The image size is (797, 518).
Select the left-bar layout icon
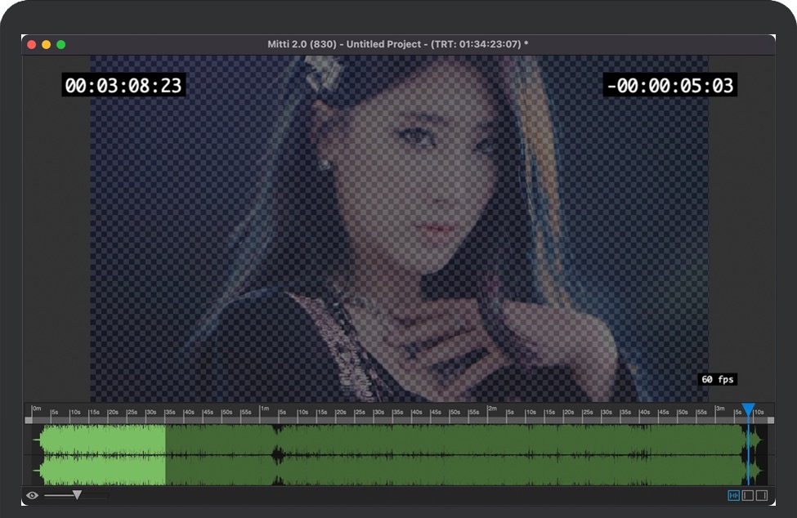[x=748, y=495]
